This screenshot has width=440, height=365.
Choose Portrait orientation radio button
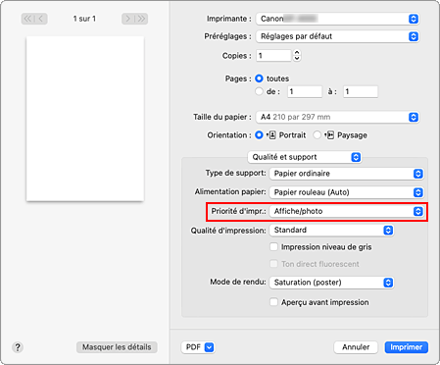259,135
